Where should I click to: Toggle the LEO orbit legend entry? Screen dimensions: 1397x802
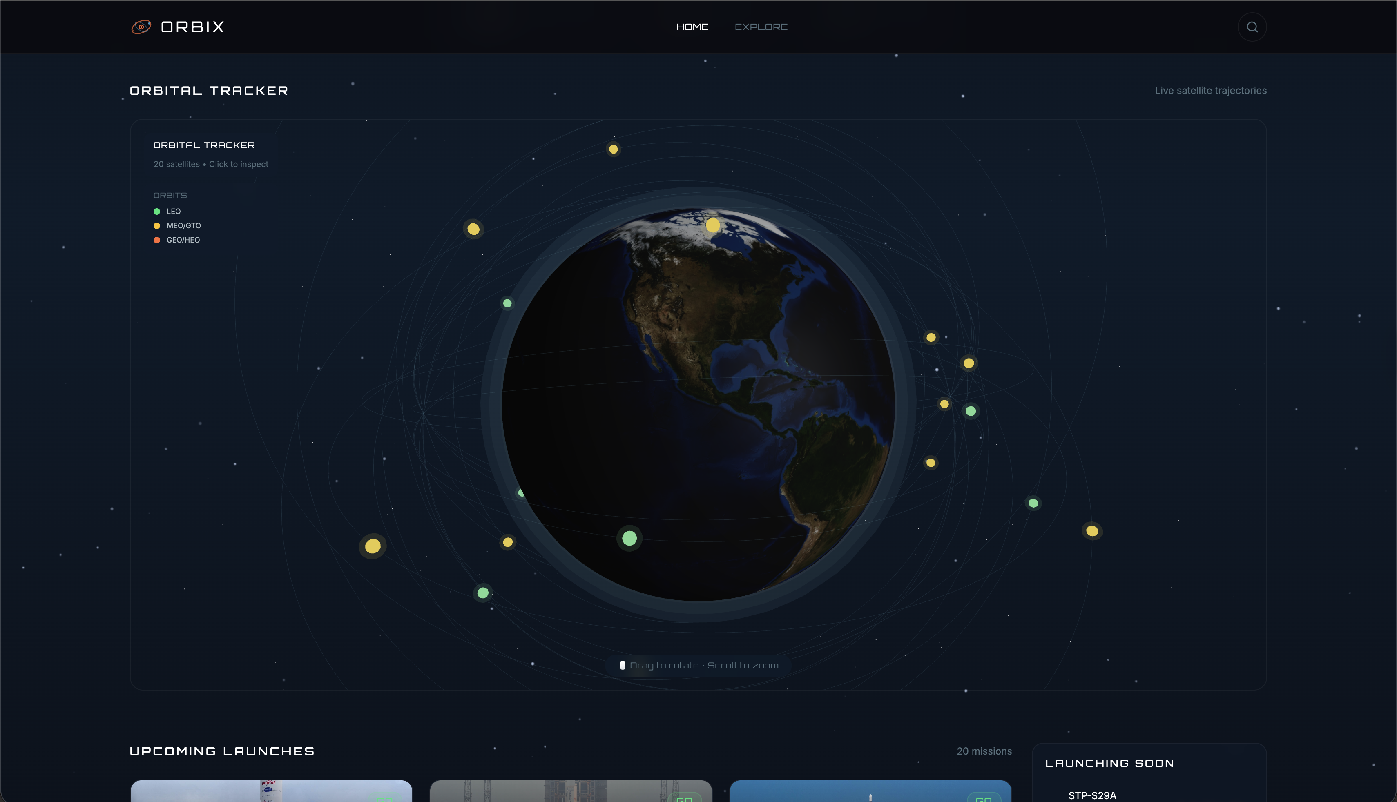click(174, 211)
